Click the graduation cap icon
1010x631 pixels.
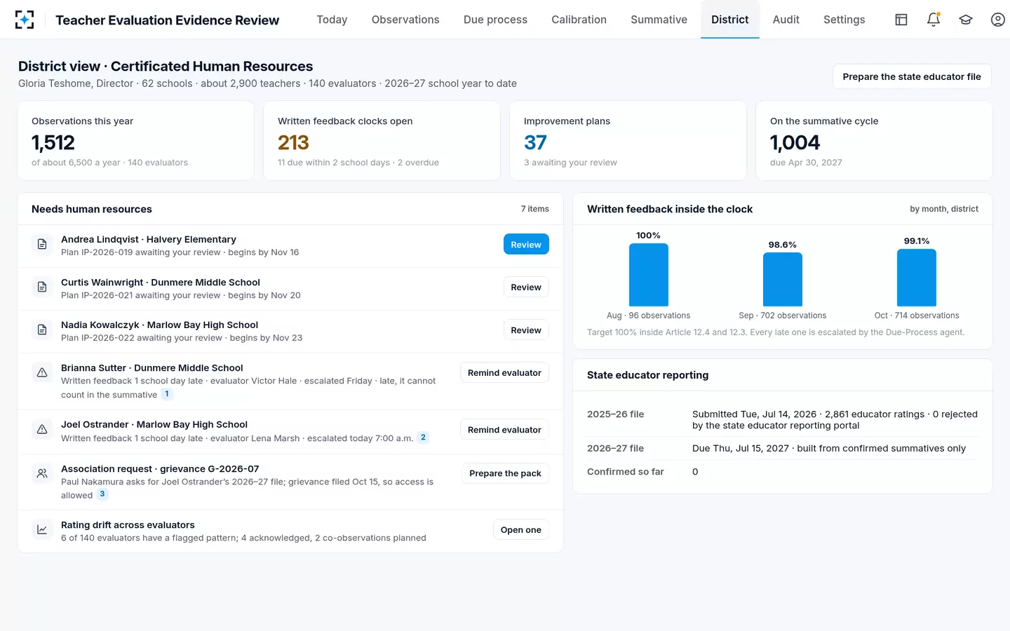966,20
